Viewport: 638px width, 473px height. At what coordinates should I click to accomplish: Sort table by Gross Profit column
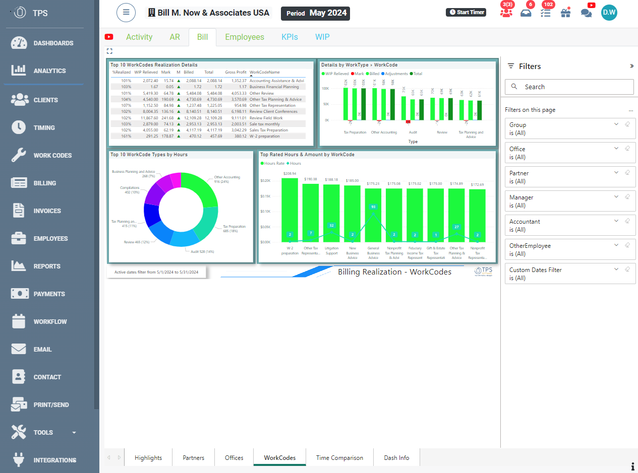pyautogui.click(x=236, y=72)
